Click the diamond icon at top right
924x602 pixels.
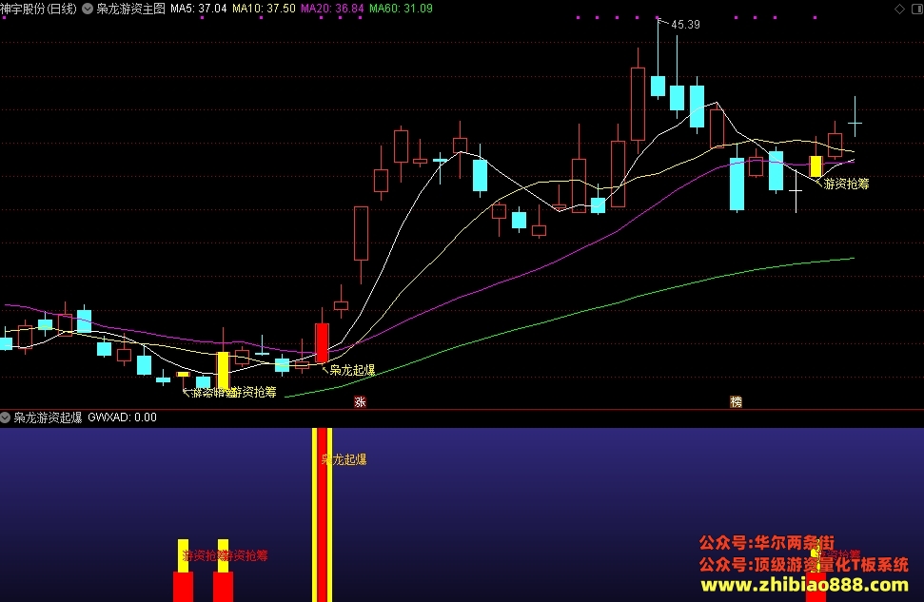click(x=899, y=9)
